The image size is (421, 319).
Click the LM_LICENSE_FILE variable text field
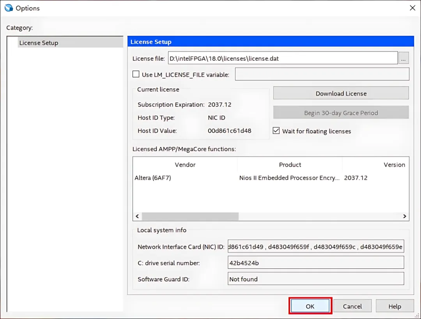tap(322, 74)
